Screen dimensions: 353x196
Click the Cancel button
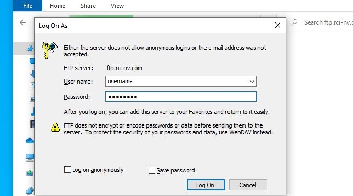[248, 185]
